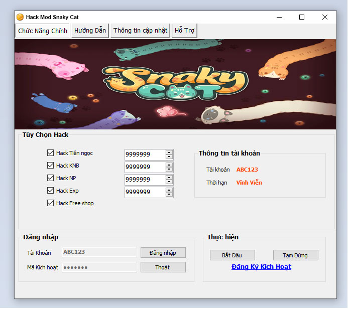Toggle the Hack KNB checkbox
The height and width of the screenshot is (309, 348).
coord(50,166)
